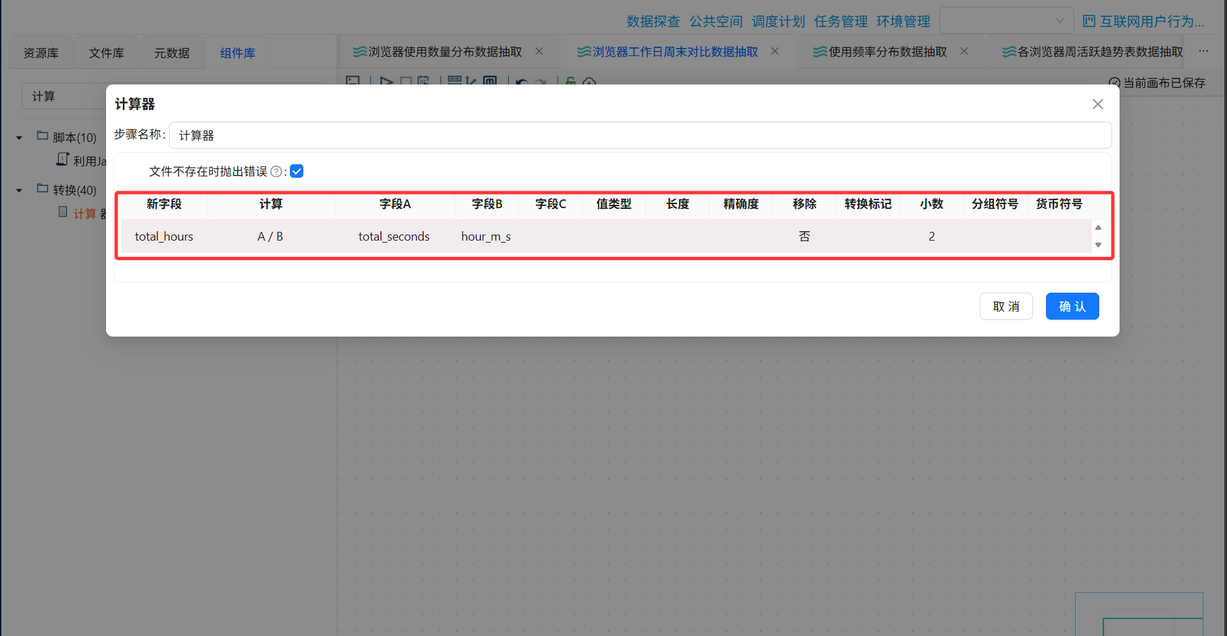This screenshot has height=636, width=1227.
Task: Switch to the 元数据 tab
Action: 172,53
